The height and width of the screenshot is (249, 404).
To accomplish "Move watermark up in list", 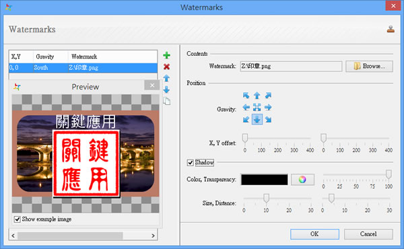I will 167,78.
